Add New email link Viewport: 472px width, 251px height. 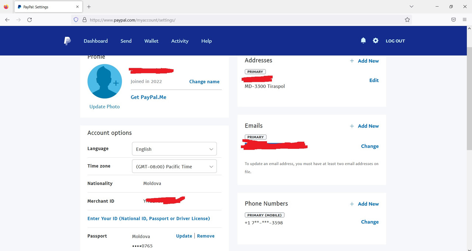click(368, 126)
